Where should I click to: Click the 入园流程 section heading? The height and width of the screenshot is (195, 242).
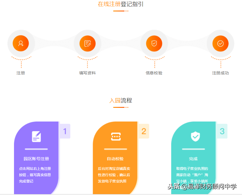pyautogui.click(x=121, y=101)
